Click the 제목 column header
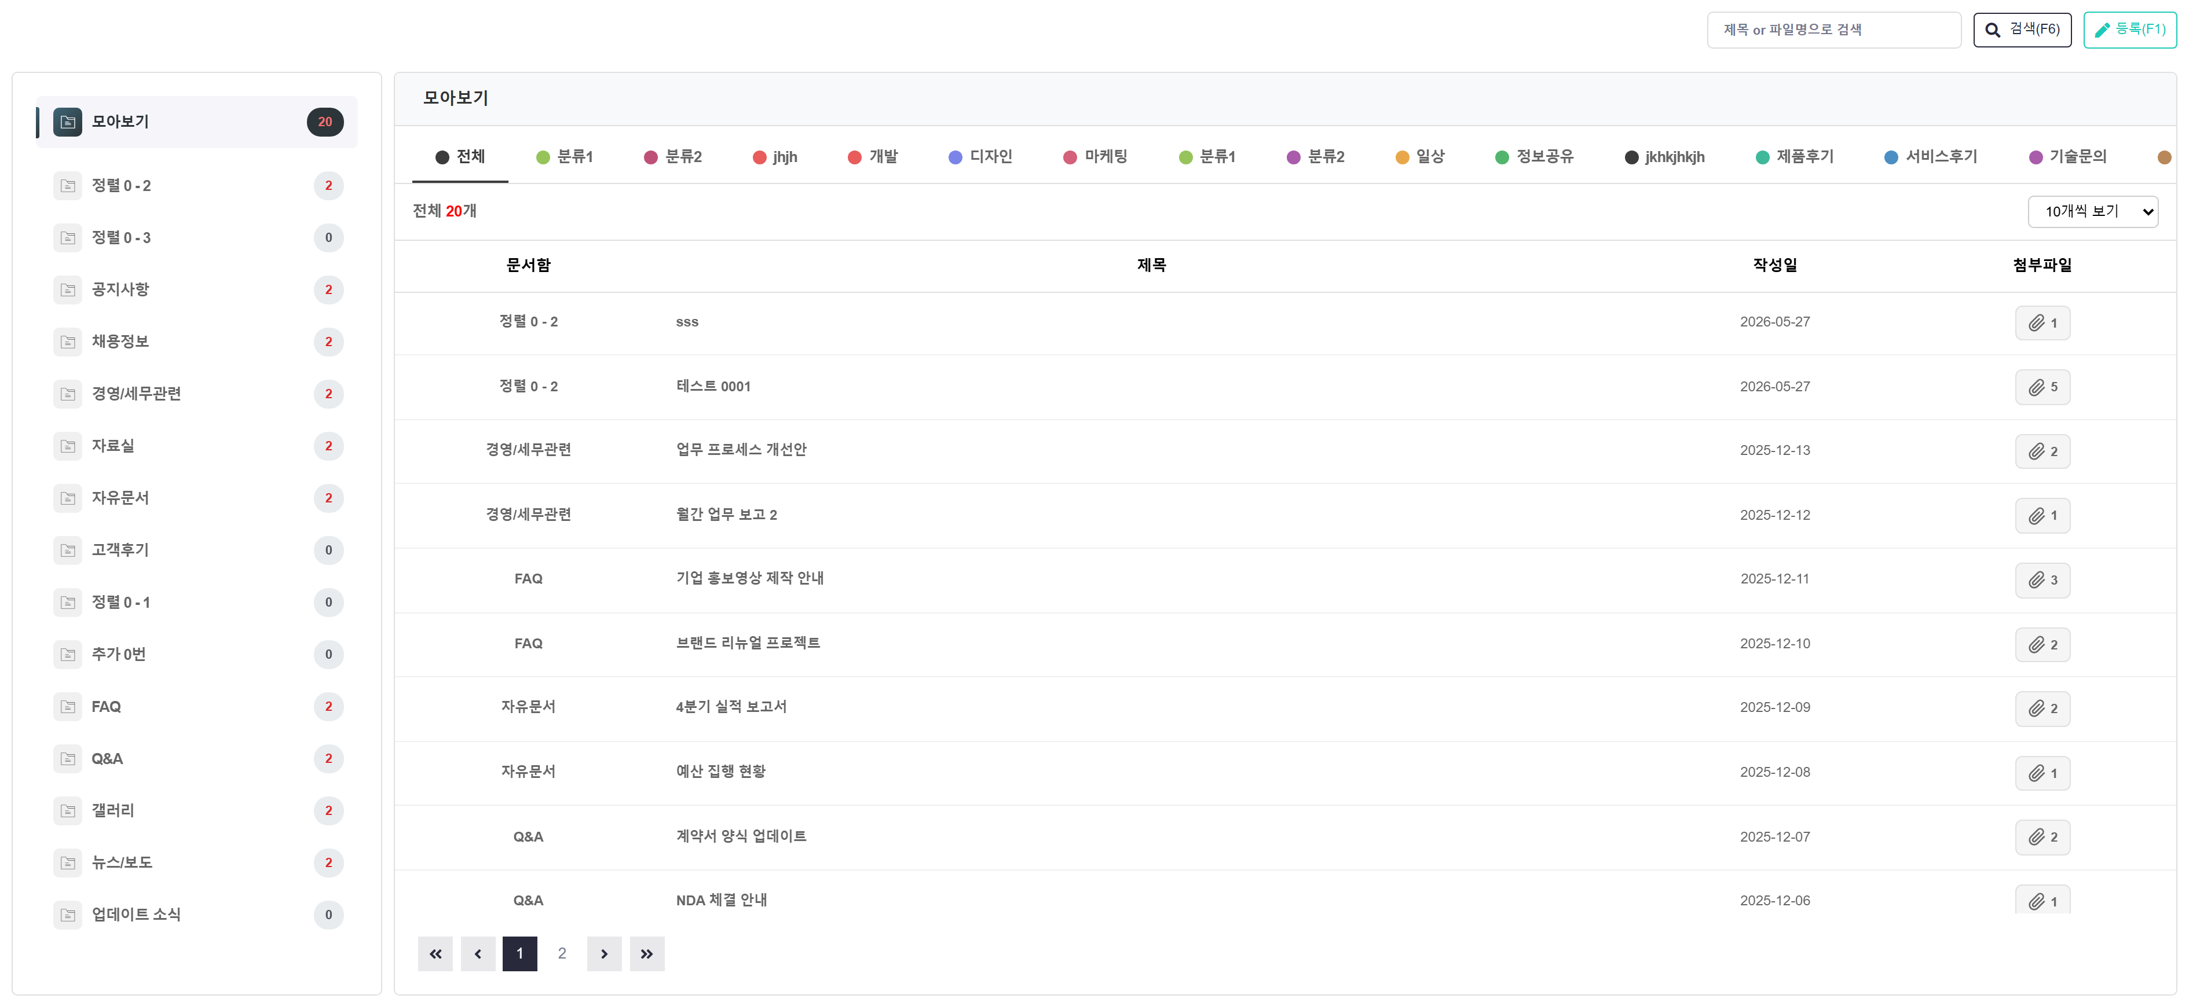Screen dimensions: 2189x1006 pyautogui.click(x=1151, y=266)
